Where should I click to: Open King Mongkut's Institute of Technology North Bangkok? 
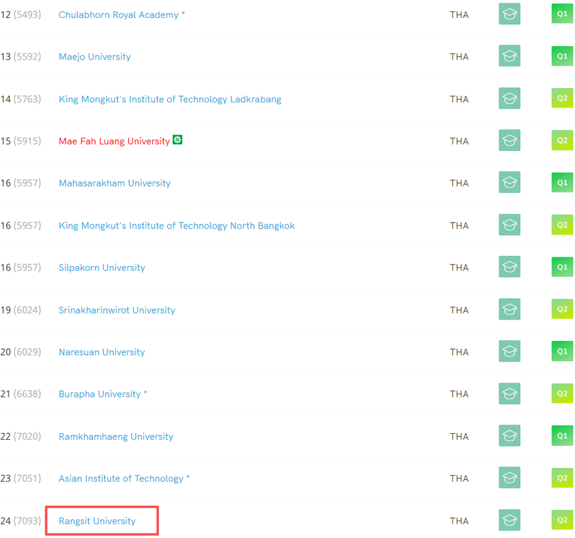(177, 225)
